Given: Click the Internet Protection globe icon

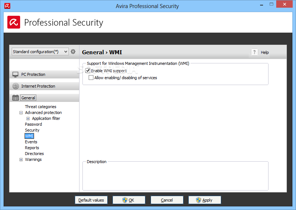Looking at the screenshot, I should [15, 86].
